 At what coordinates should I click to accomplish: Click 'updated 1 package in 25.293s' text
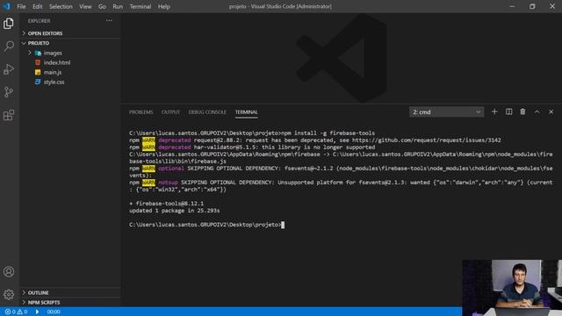(175, 211)
